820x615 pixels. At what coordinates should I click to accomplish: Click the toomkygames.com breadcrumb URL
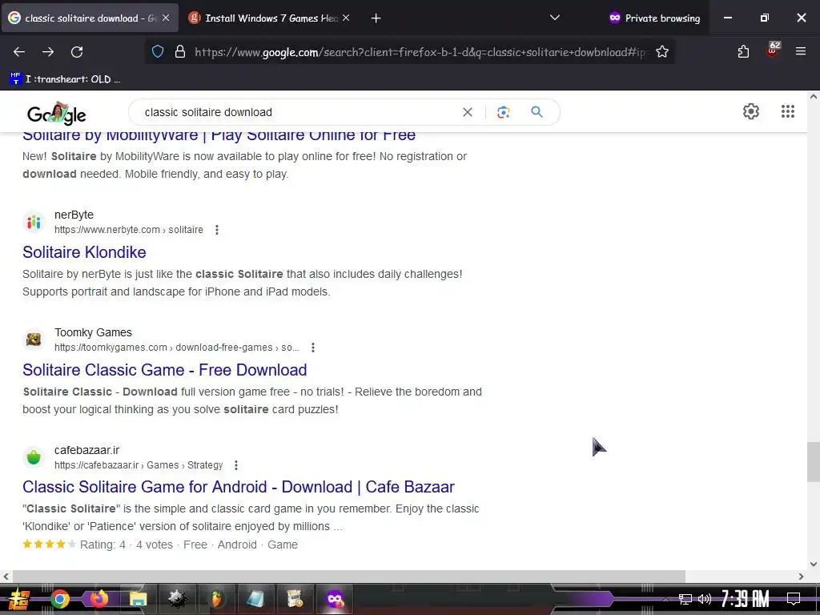tap(177, 348)
